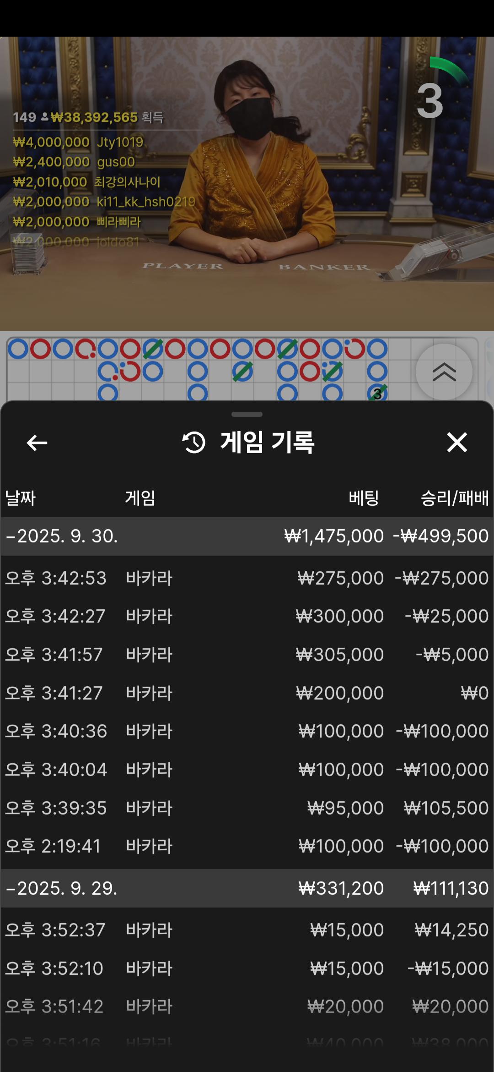Click the history clock icon
Image resolution: width=494 pixels, height=1072 pixels.
pyautogui.click(x=194, y=443)
